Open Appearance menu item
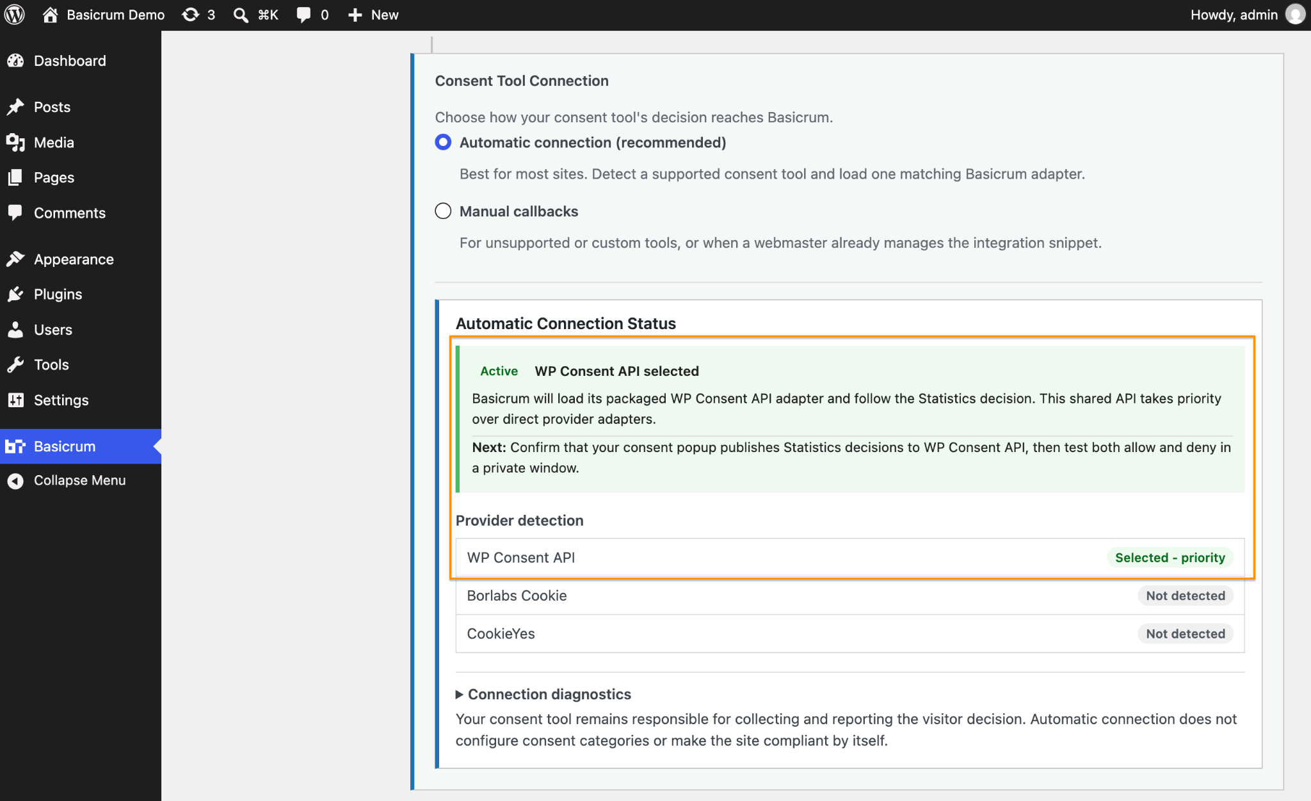 pos(74,259)
